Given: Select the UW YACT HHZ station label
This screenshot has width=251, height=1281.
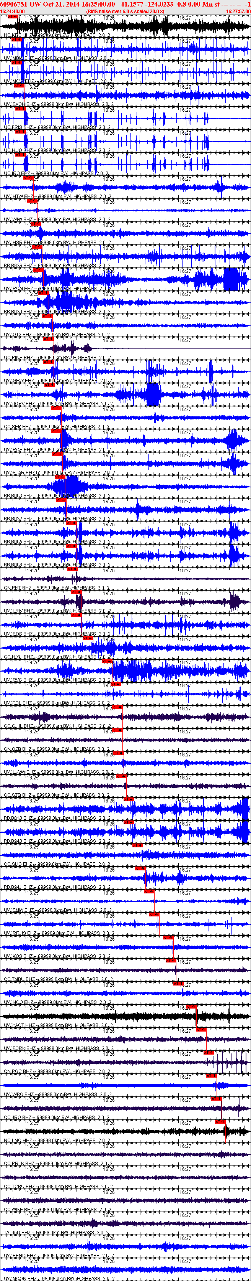Looking at the screenshot, I should point(59,1025).
